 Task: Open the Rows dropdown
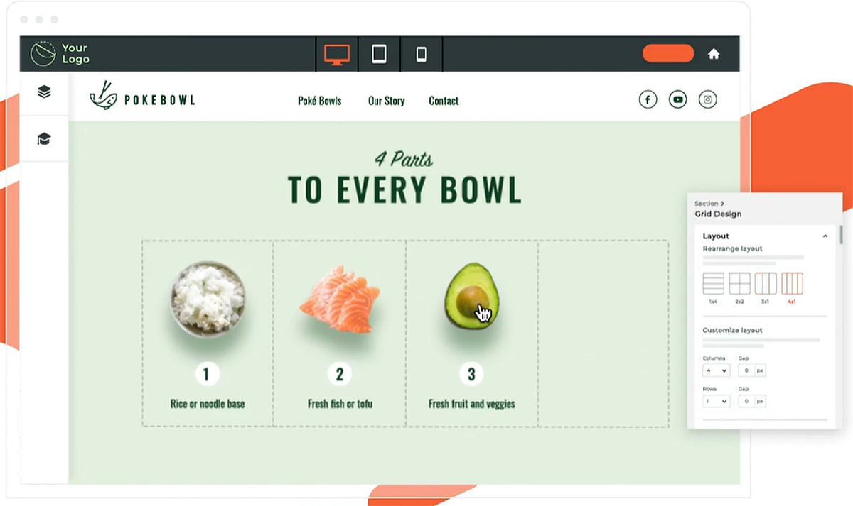[716, 401]
